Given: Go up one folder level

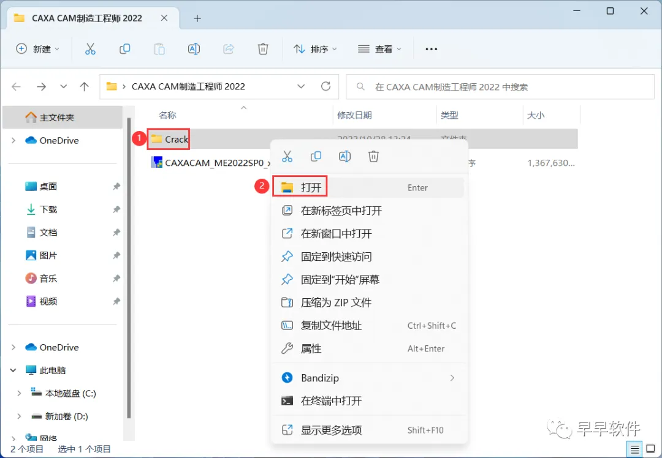Looking at the screenshot, I should 85,87.
